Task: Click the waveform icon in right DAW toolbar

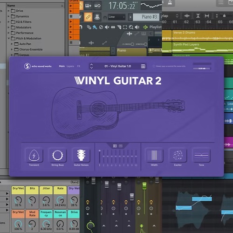Action: pyautogui.click(x=187, y=16)
